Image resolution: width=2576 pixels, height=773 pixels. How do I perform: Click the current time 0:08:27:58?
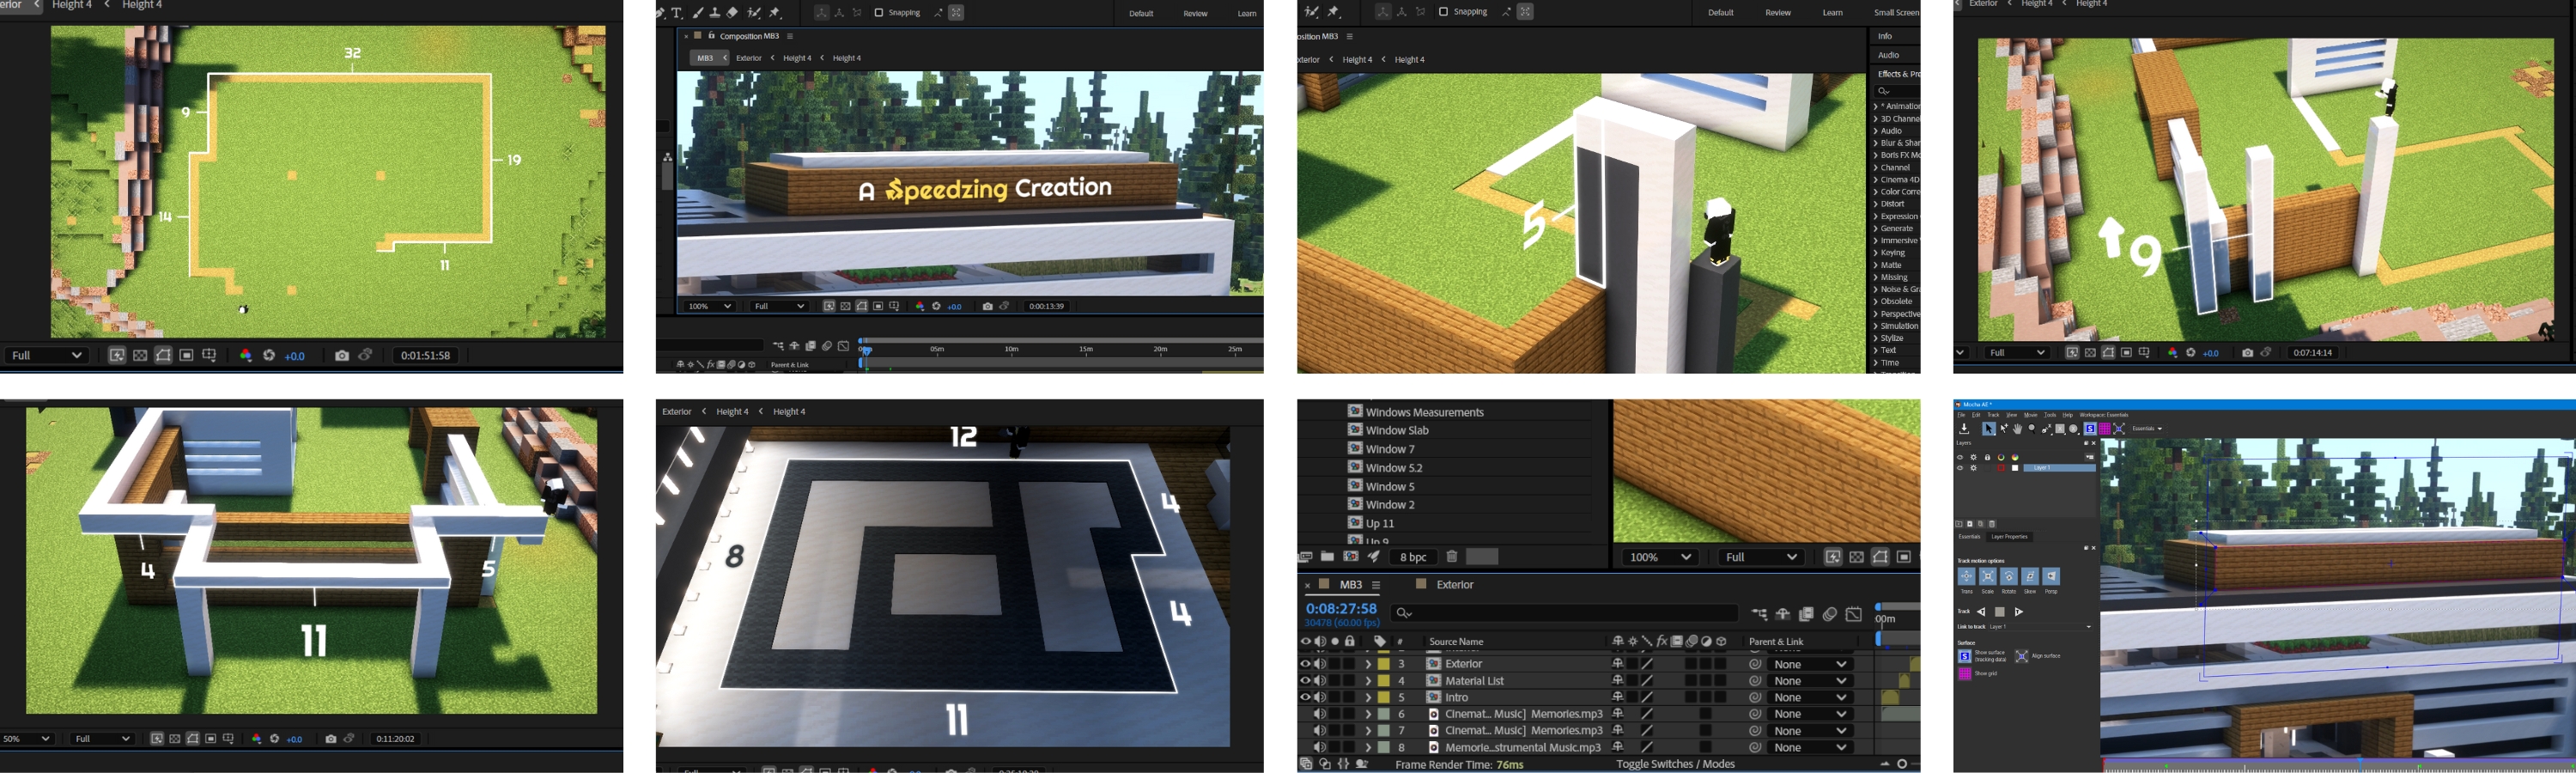(x=1342, y=609)
